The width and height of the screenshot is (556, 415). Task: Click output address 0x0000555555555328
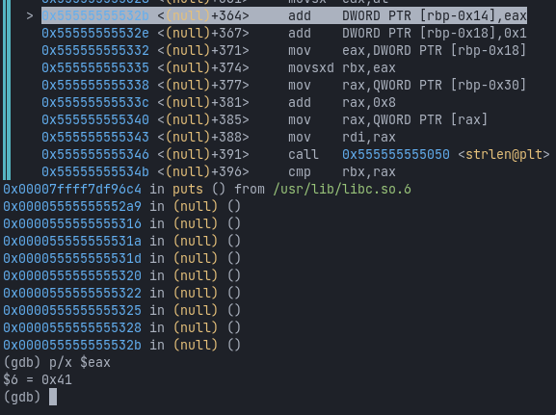(x=72, y=328)
